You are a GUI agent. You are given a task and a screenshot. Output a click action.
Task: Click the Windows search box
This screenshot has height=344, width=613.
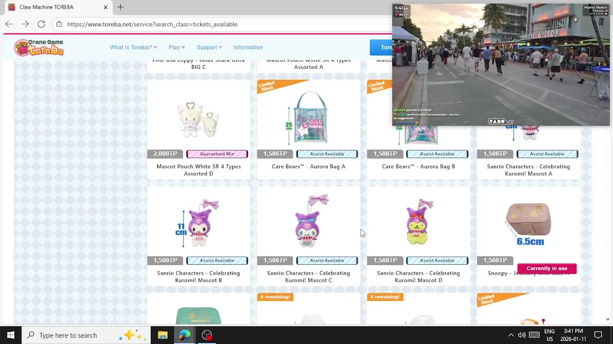[86, 335]
